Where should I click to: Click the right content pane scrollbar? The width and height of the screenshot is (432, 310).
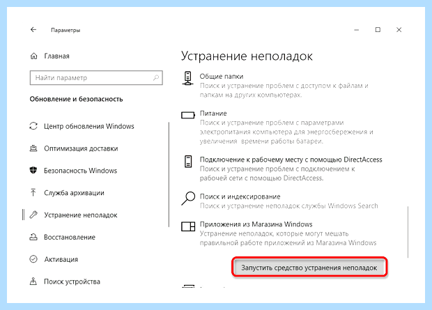(x=408, y=232)
